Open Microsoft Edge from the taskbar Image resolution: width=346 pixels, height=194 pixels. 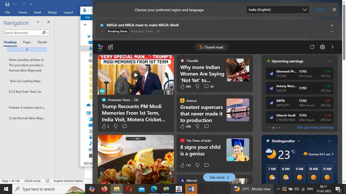pos(154,189)
